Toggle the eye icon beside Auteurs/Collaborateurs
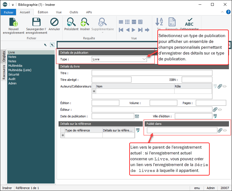Viewport: 232px width, 191px height. [225, 86]
